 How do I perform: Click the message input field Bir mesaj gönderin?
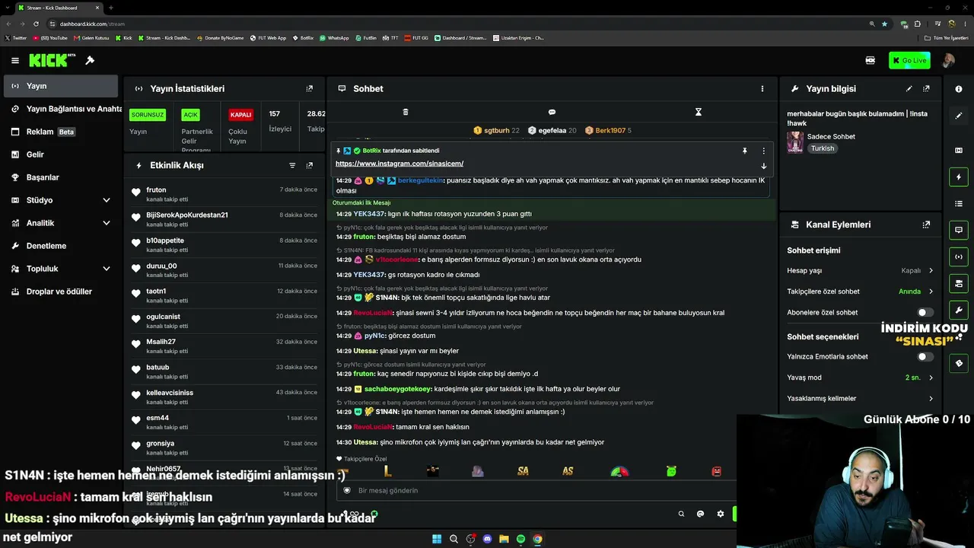tap(536, 490)
